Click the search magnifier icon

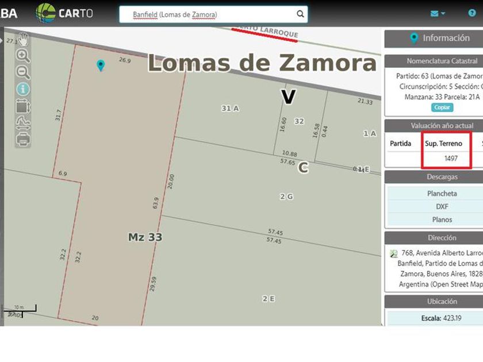[x=300, y=14]
